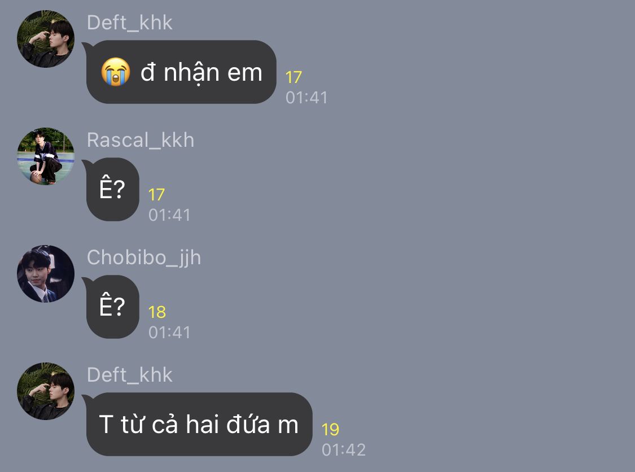Select the "đ nhận em" message bubble
The height and width of the screenshot is (472, 635).
[181, 72]
